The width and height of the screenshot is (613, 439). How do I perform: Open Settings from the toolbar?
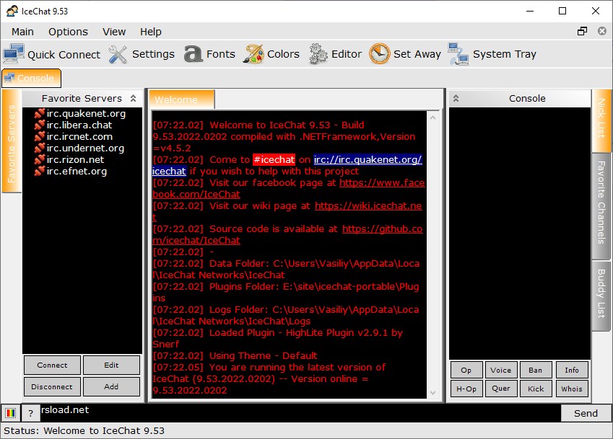[x=118, y=54]
